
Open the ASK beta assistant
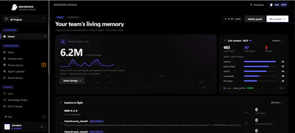(279, 5)
